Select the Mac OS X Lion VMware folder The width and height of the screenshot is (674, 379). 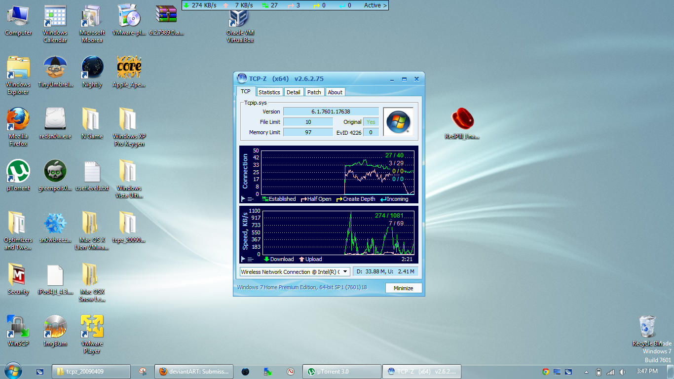pyautogui.click(x=92, y=231)
